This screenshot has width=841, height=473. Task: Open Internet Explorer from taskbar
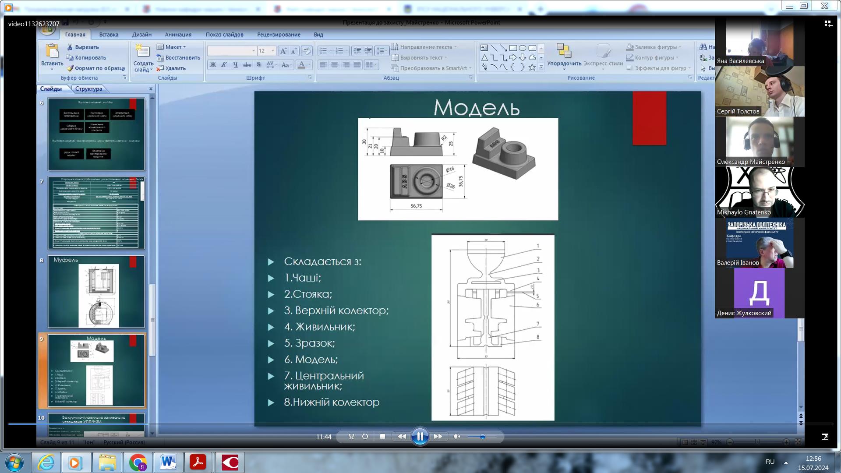46,462
